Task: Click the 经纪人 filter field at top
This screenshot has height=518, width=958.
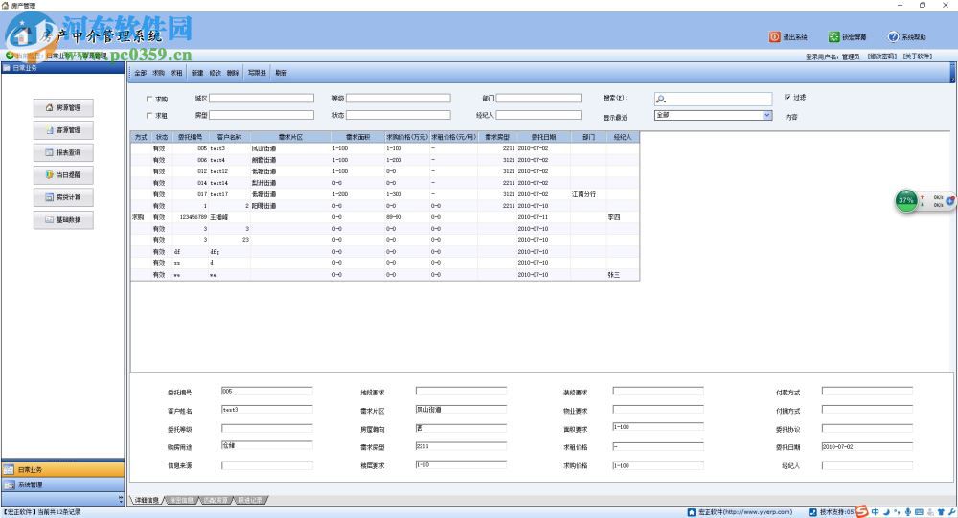Action: [538, 115]
